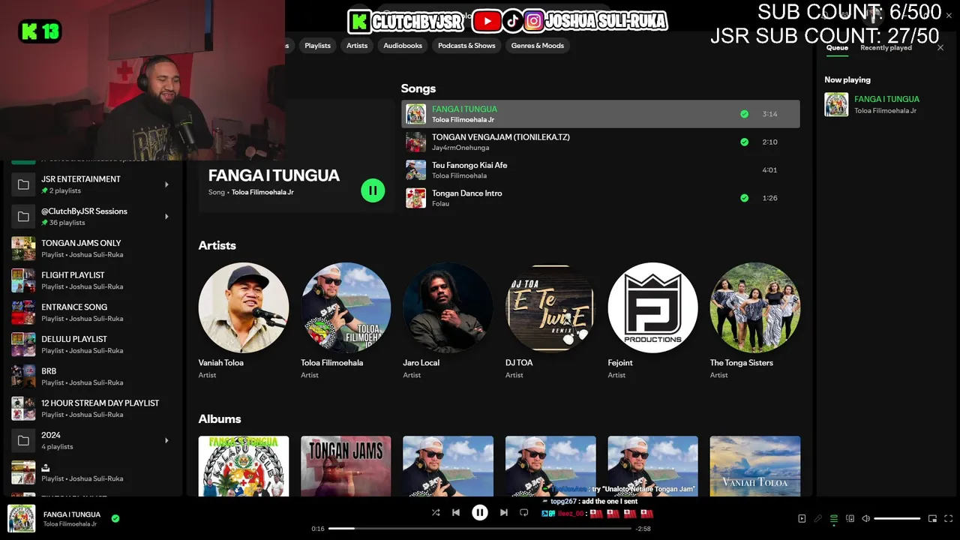The image size is (960, 540).
Task: Open the JSR ENTERTAINMENT folder
Action: (x=91, y=184)
